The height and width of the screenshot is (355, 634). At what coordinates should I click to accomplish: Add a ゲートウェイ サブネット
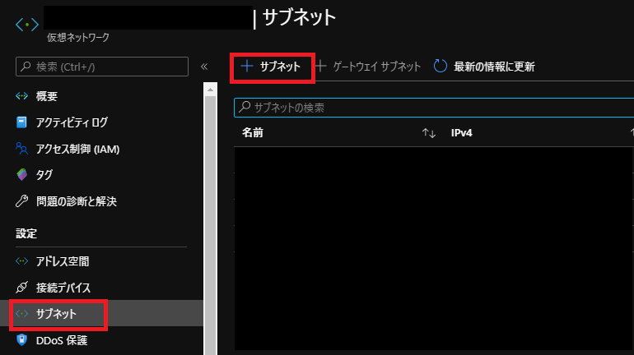pyautogui.click(x=368, y=67)
